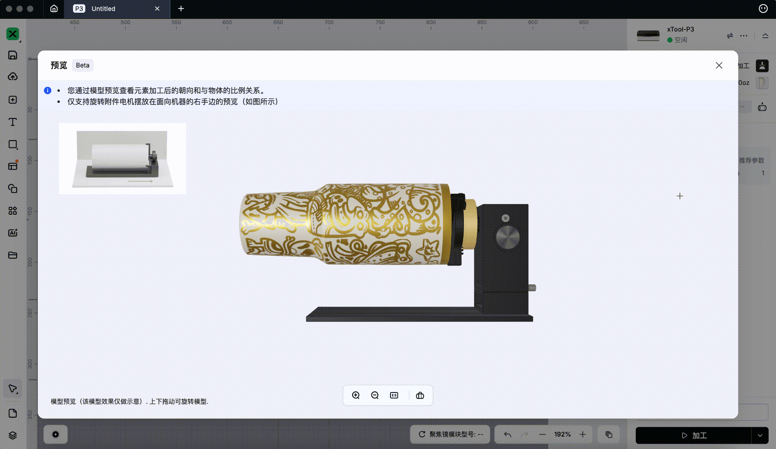The width and height of the screenshot is (776, 449).
Task: Toggle the round record button at bottom left
Action: coord(55,434)
